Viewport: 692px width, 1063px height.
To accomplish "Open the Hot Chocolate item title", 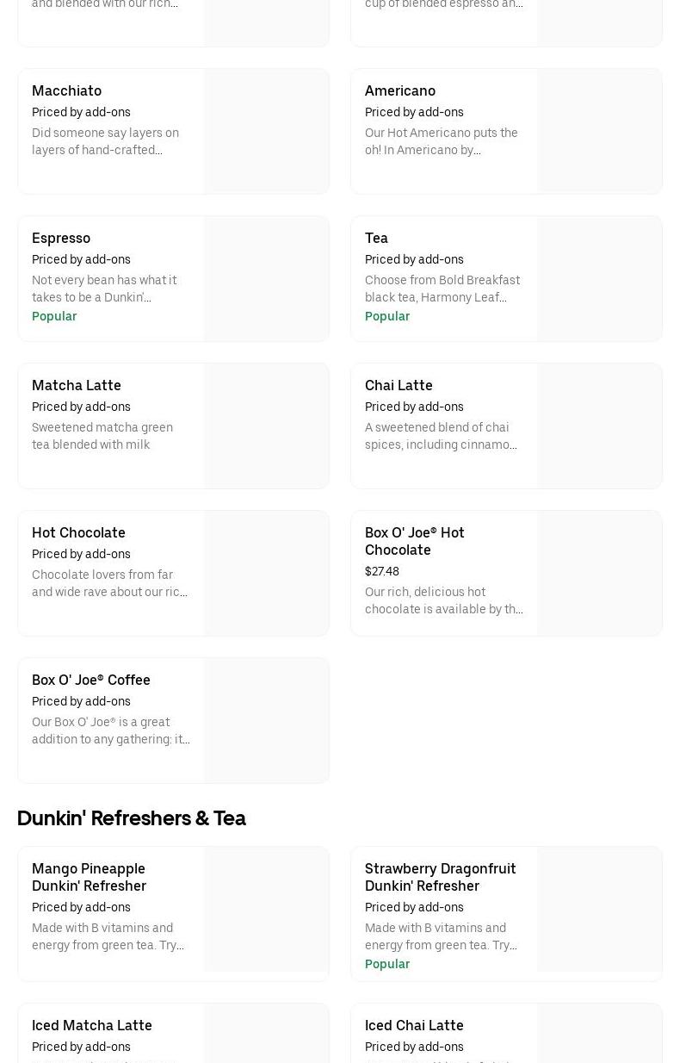I will pyautogui.click(x=78, y=532).
